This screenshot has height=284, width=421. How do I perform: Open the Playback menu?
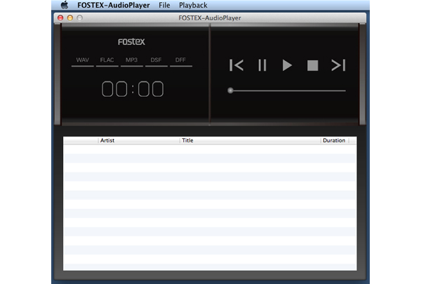pos(193,5)
